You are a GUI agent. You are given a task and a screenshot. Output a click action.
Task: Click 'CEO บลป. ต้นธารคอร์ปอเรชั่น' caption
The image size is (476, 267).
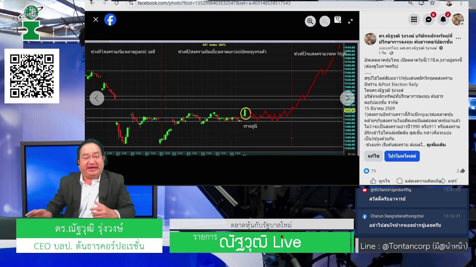(89, 246)
